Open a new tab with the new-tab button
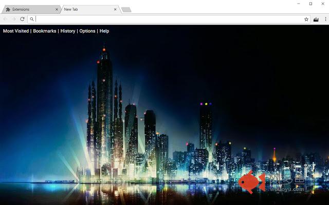 tap(126, 10)
